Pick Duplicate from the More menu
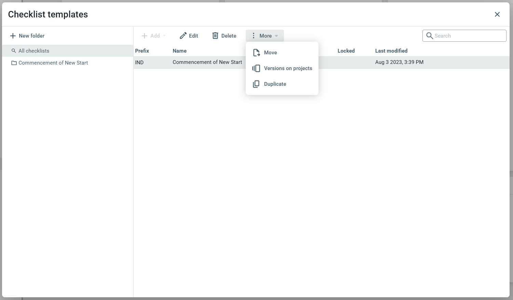Screen dimensions: 513x300 coord(275,84)
